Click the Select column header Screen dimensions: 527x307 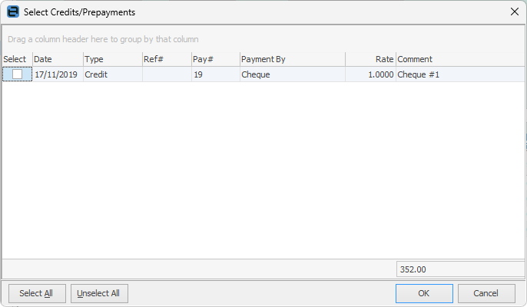point(17,59)
